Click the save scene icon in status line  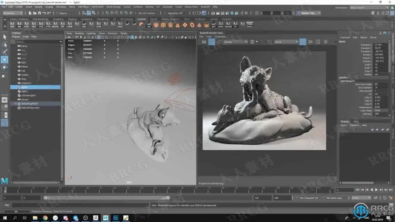pos(39,13)
